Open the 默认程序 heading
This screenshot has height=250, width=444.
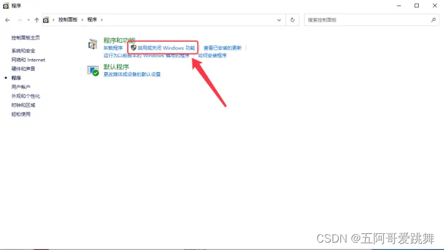point(116,67)
